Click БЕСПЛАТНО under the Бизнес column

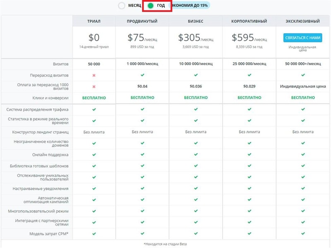click(x=196, y=98)
